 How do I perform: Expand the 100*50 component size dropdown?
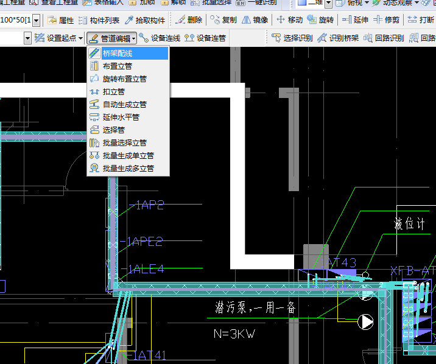point(36,20)
